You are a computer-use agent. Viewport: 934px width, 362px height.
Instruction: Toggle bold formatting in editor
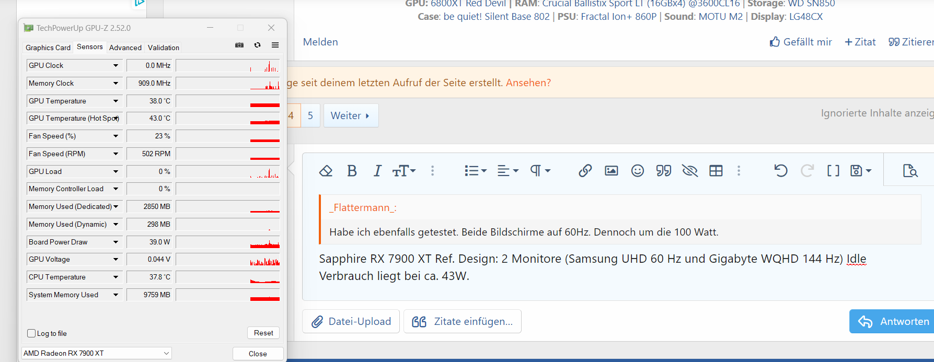(352, 171)
